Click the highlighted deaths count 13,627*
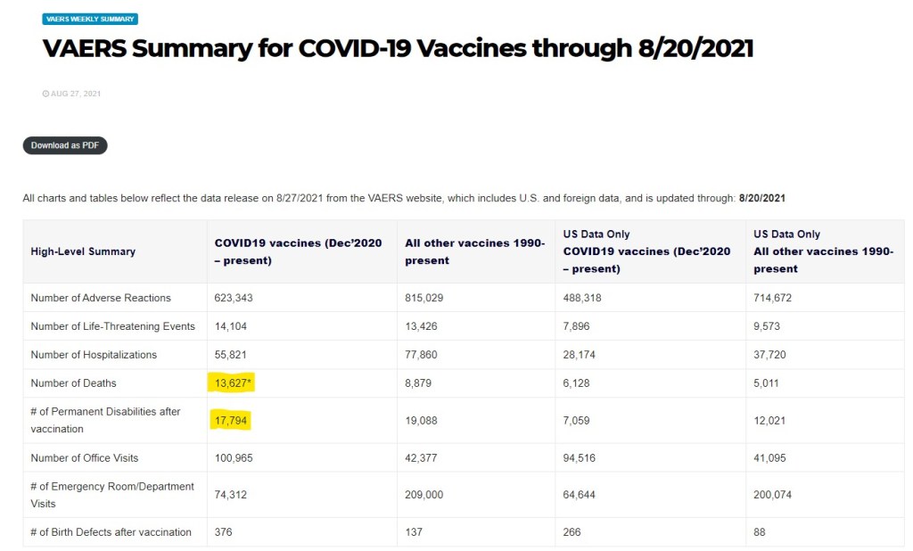 [x=232, y=383]
